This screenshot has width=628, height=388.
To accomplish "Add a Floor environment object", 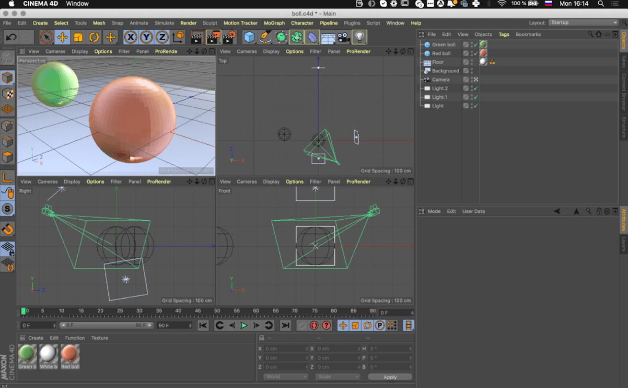I will click(x=328, y=37).
